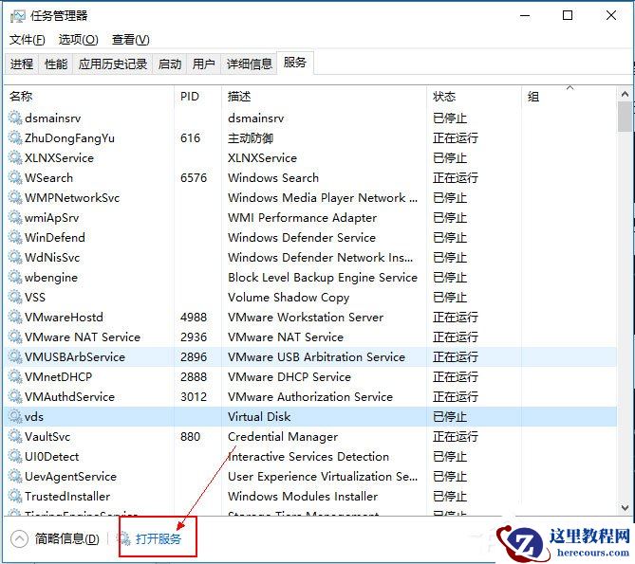
Task: Click the gear icon of VMware NAT Service
Action: pyautogui.click(x=15, y=337)
